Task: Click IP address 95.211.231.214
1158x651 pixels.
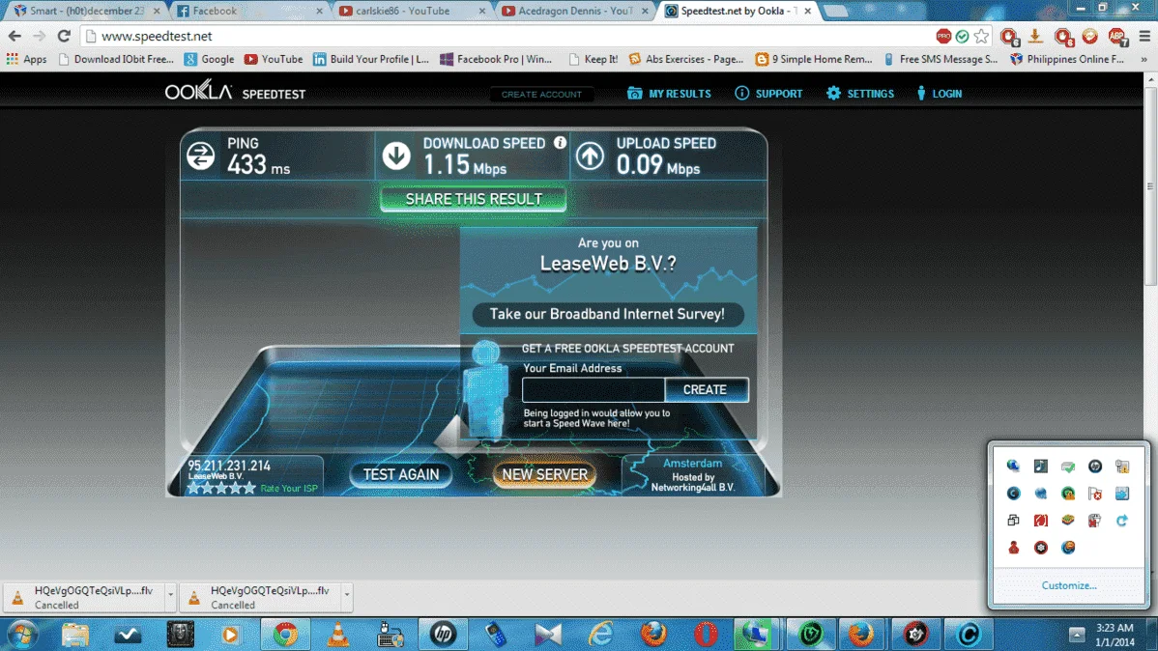Action: 229,466
